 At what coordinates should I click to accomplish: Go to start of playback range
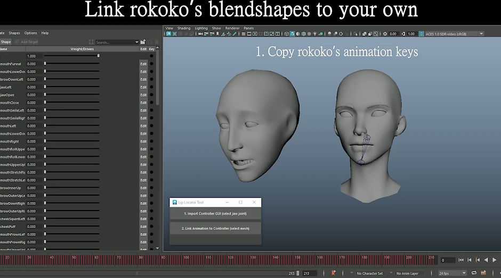tap(460, 260)
